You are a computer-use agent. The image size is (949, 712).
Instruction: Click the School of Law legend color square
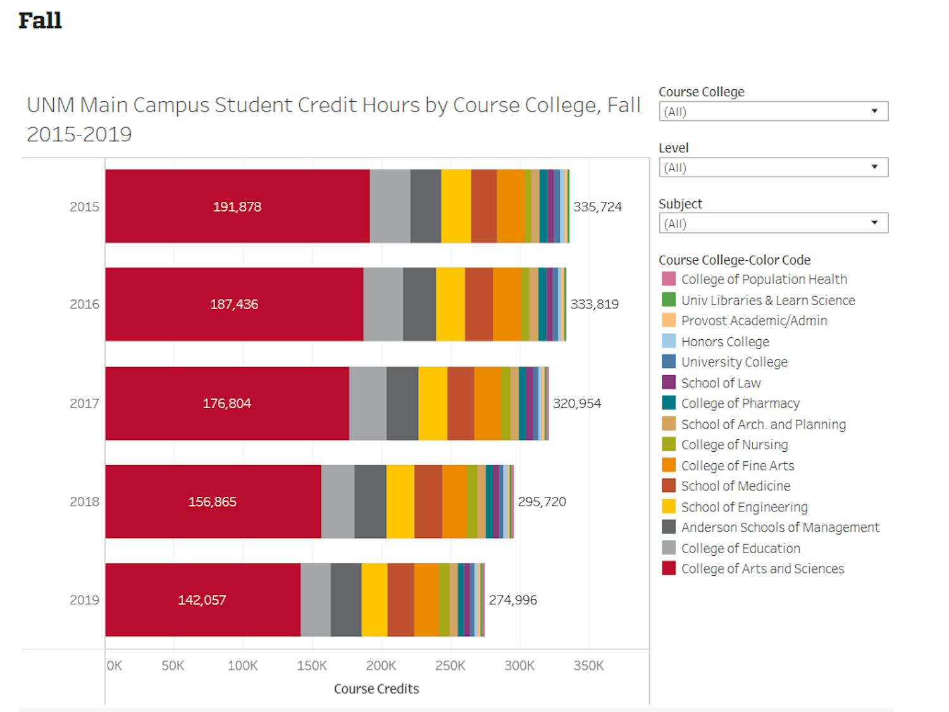(670, 382)
